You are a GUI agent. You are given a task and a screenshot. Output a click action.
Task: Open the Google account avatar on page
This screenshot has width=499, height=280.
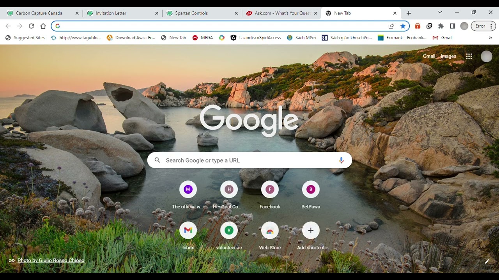[487, 56]
